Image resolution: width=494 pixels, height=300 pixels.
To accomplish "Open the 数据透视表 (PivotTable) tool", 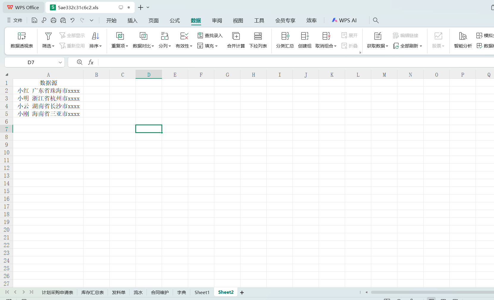I will pos(21,40).
